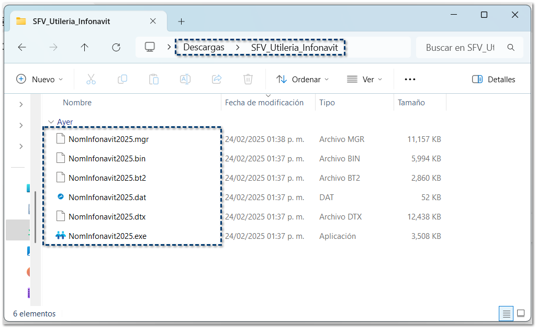The width and height of the screenshot is (537, 329).
Task: Select file NomInfonavit2025.bin
Action: [x=107, y=159]
